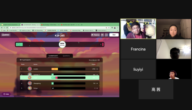The image size is (192, 110).
Task: Select the highlighted video with star glasses
Action: click(138, 29)
